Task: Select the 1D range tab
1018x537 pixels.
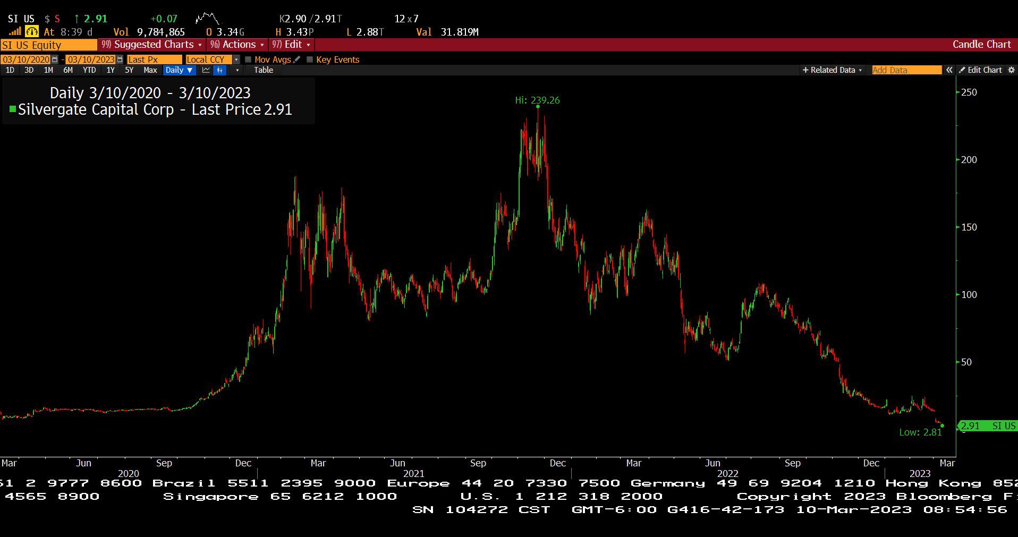Action: pyautogui.click(x=10, y=70)
